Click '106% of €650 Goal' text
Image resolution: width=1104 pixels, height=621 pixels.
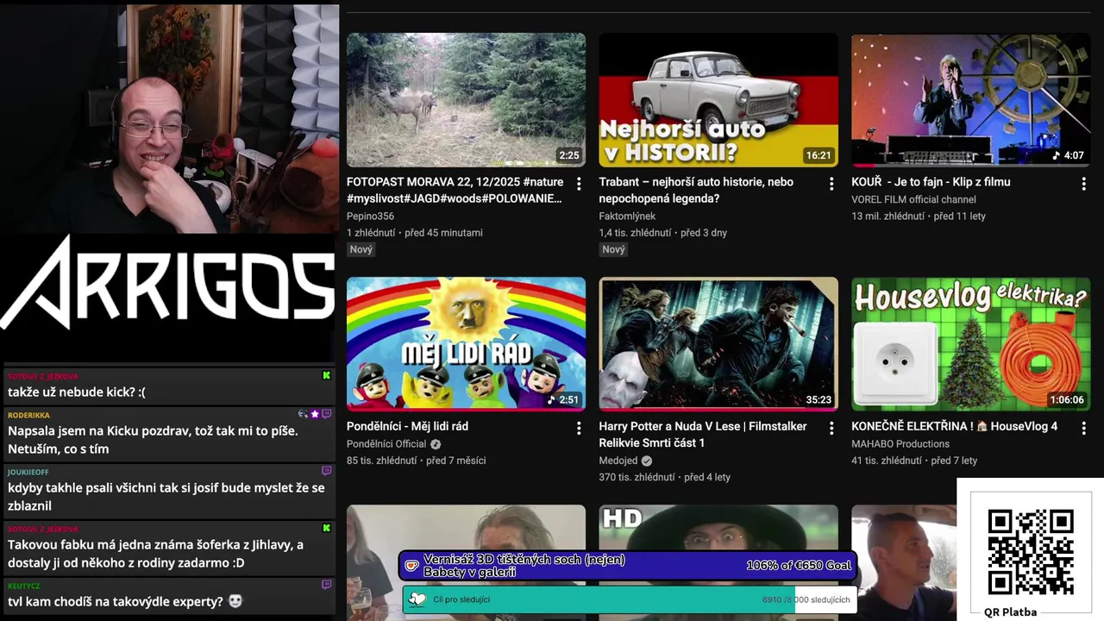(799, 566)
